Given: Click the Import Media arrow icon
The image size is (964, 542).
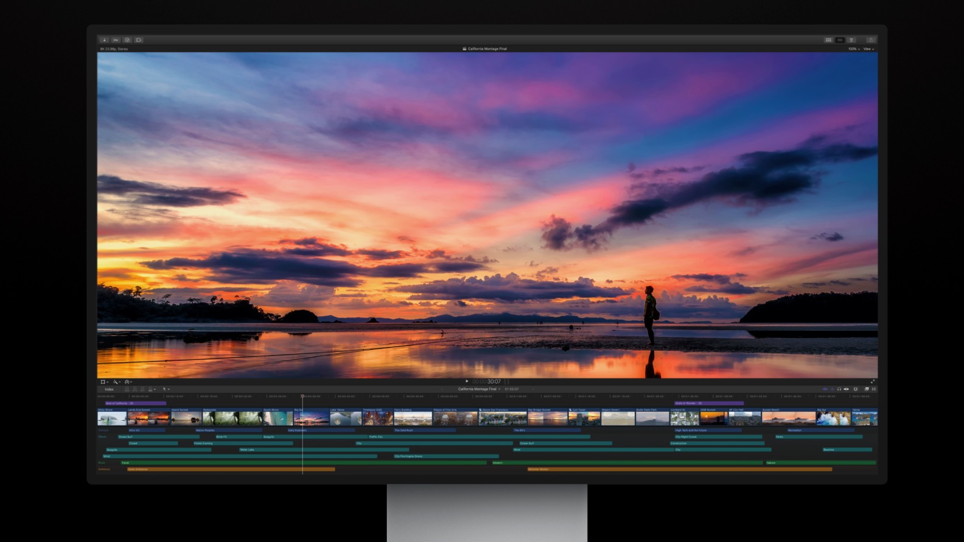Looking at the screenshot, I should [x=104, y=40].
